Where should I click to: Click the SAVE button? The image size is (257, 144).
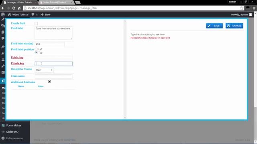[214, 26]
